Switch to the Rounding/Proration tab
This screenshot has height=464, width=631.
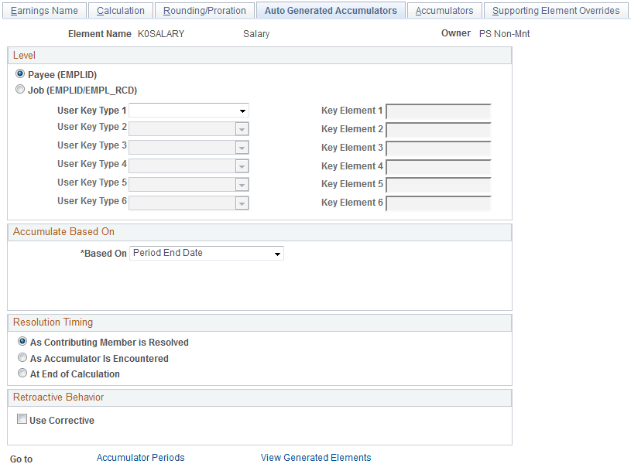(x=204, y=10)
